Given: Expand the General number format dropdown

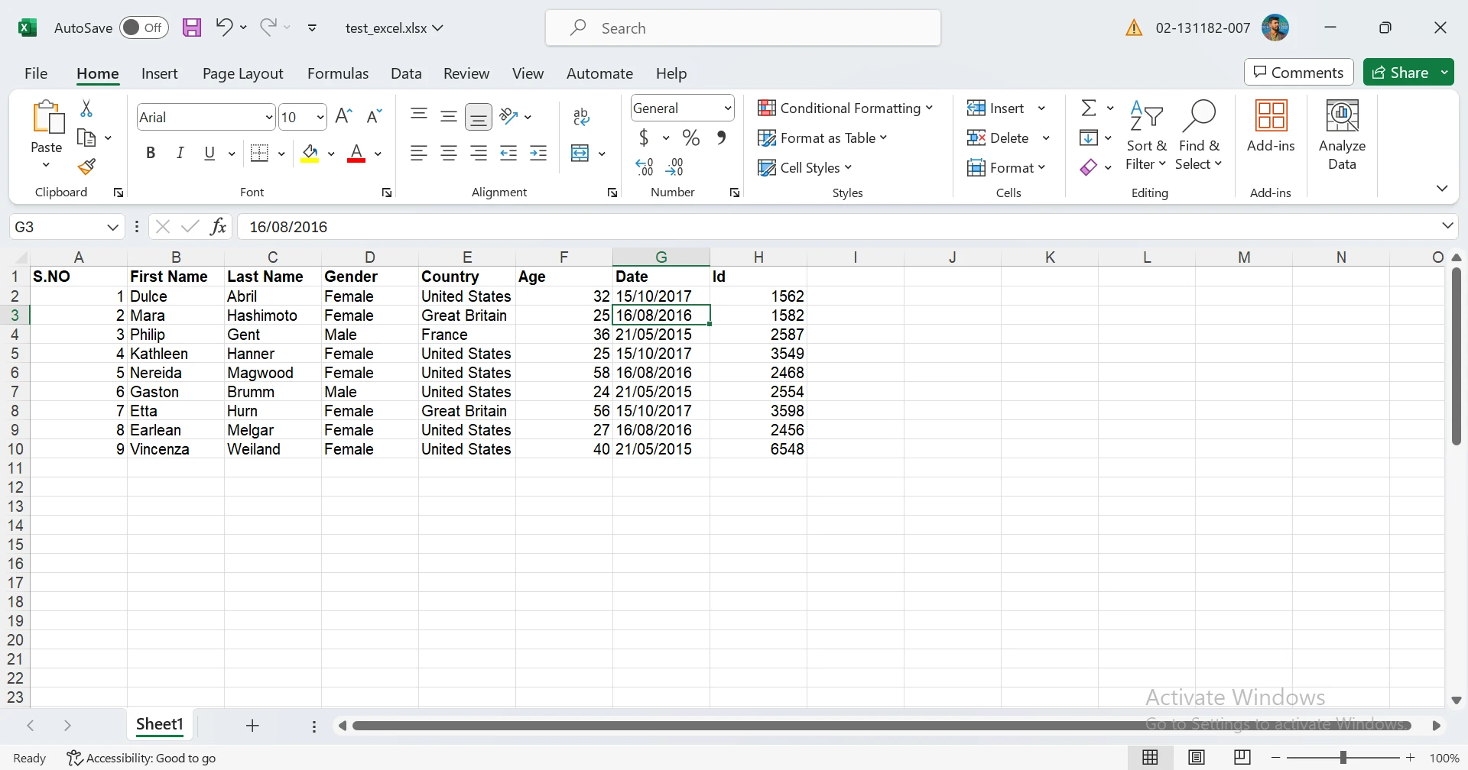Looking at the screenshot, I should coord(727,108).
